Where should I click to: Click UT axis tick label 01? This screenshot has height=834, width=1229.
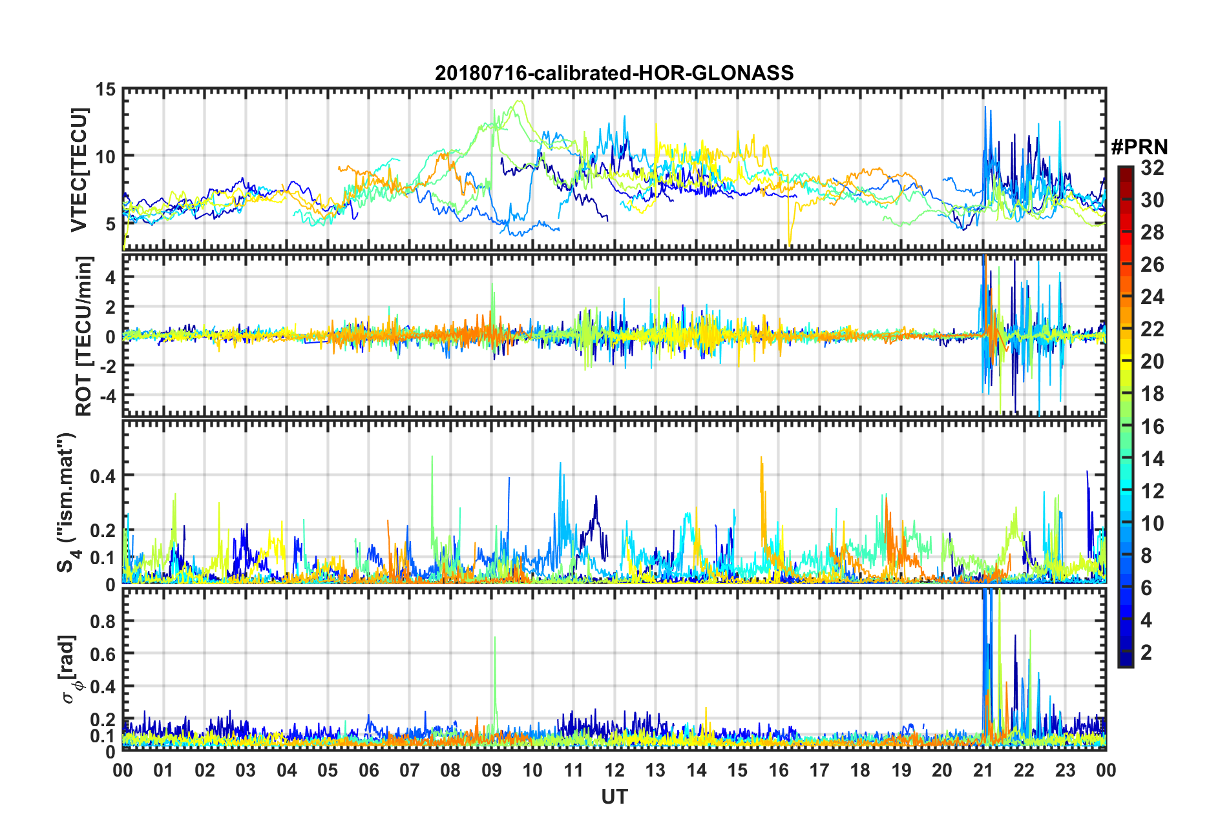(x=163, y=770)
